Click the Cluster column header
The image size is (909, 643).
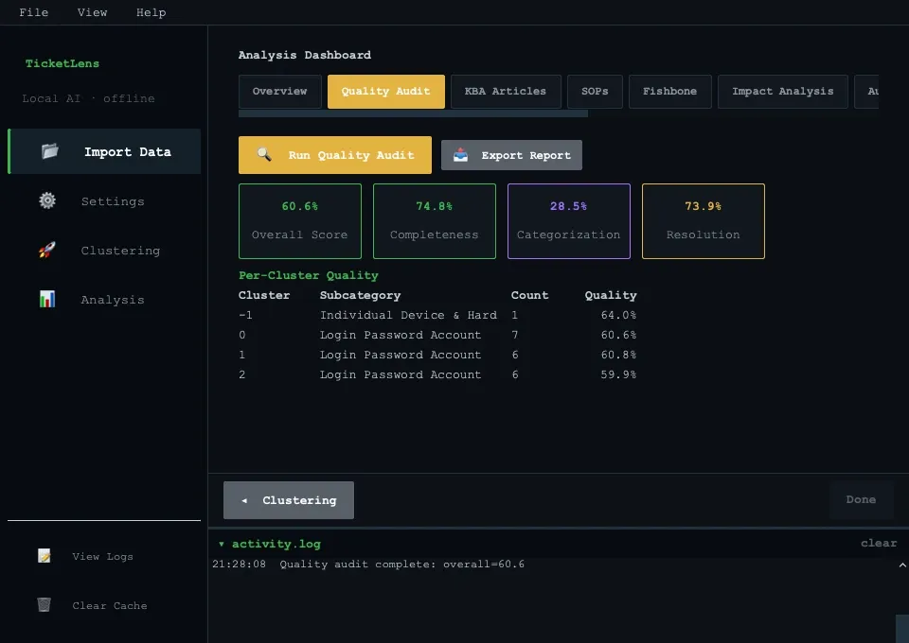[264, 295]
